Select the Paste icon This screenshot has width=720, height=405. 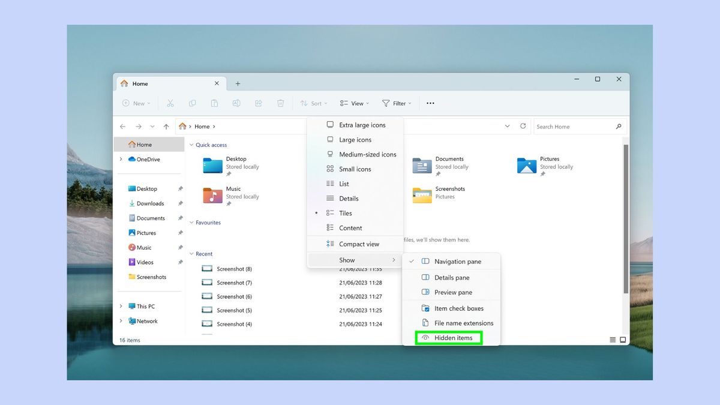point(214,103)
